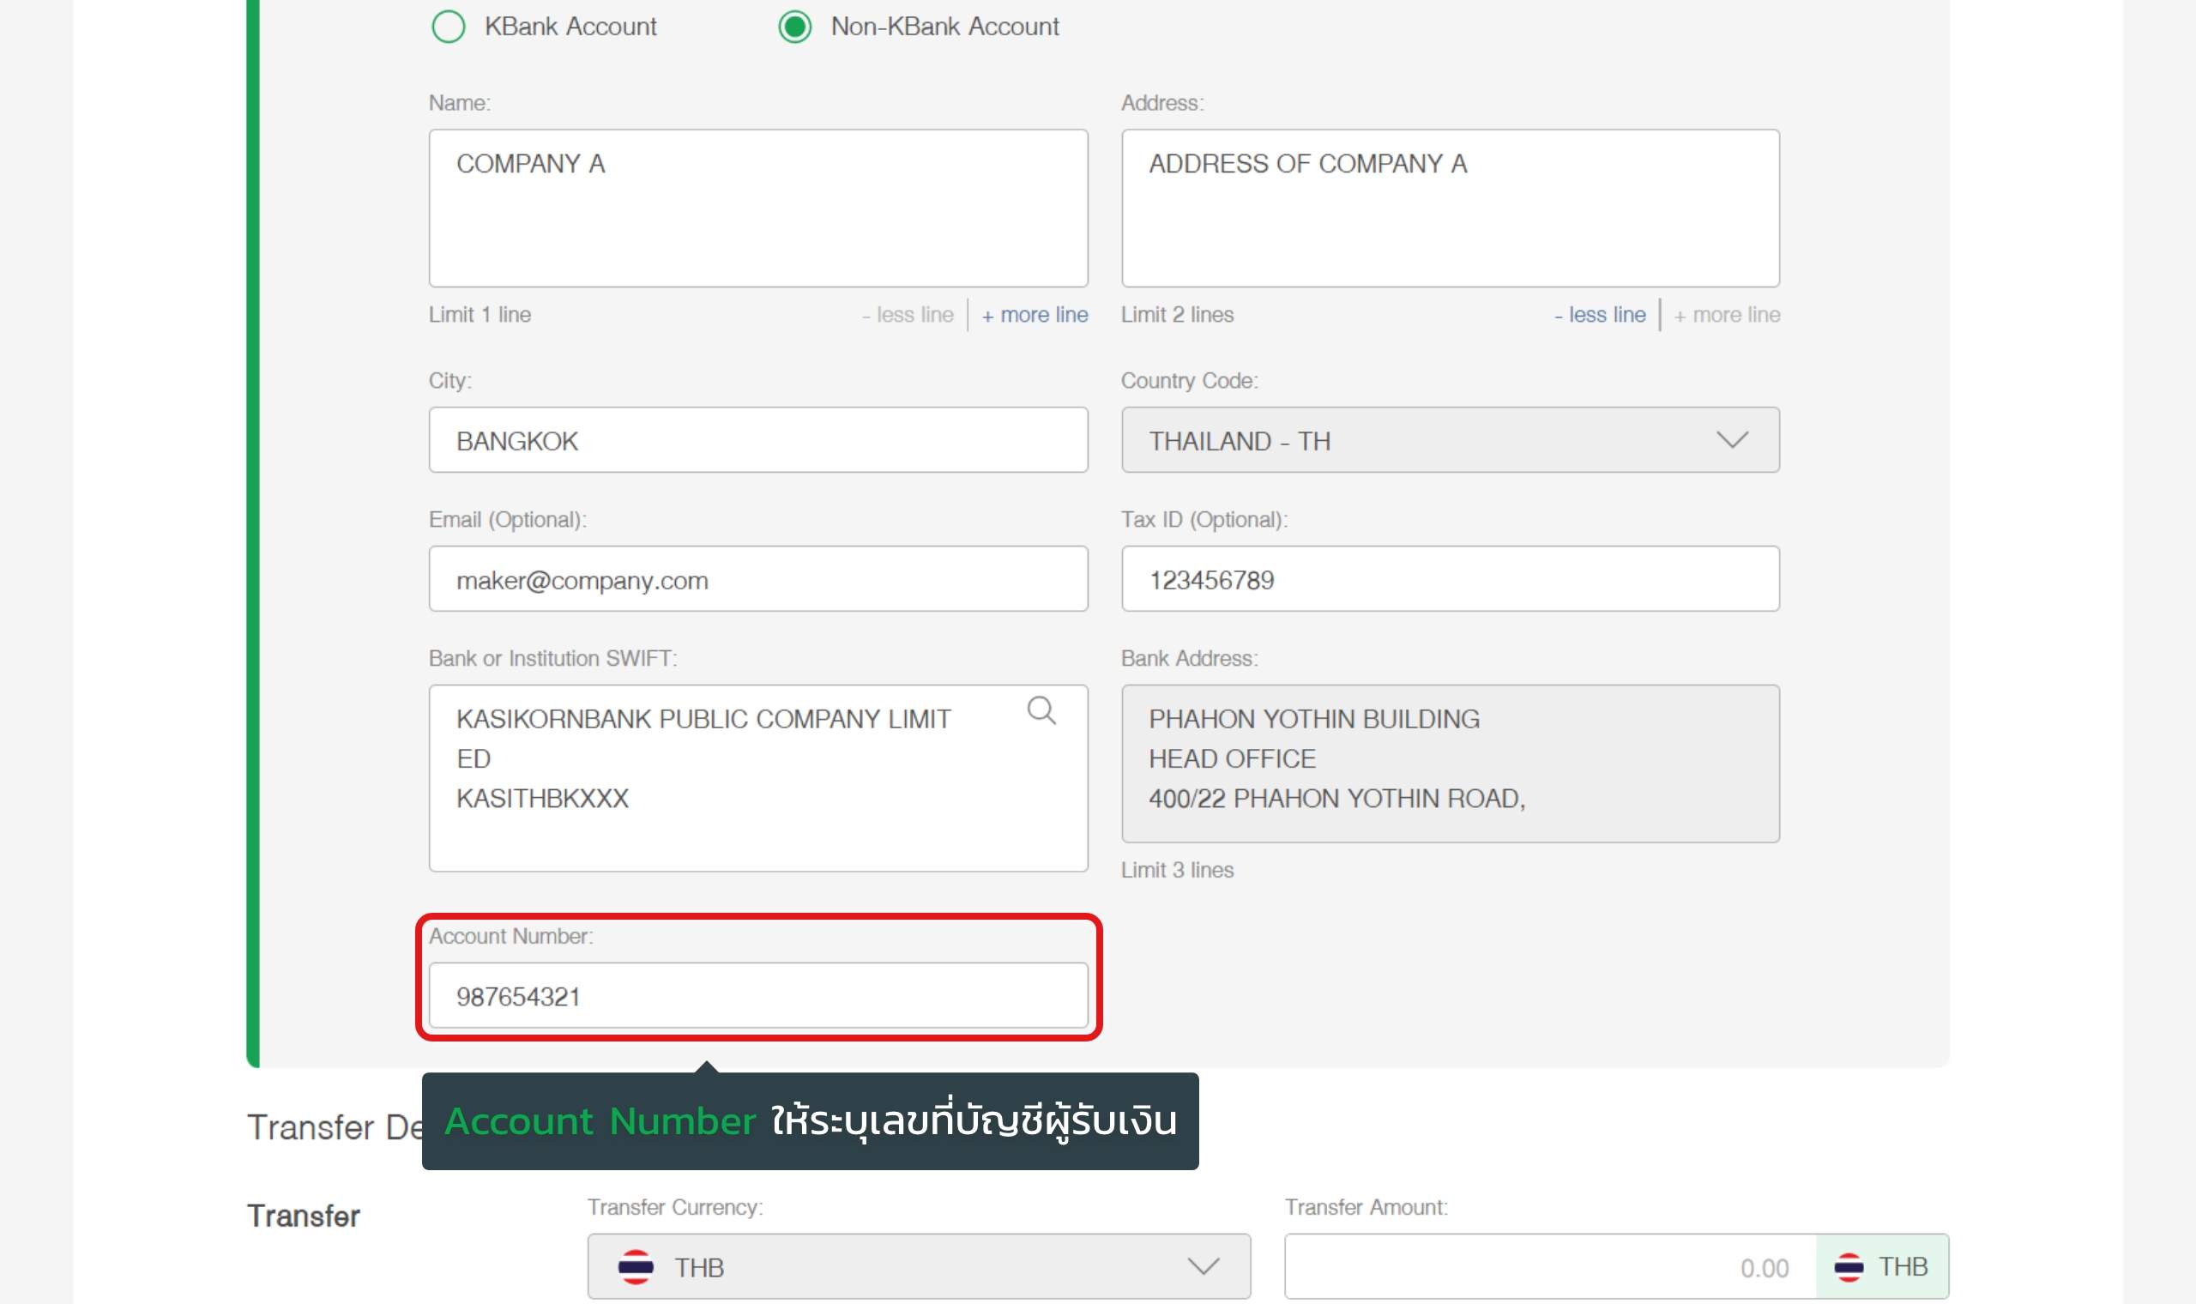Click '- less line' under Address

pyautogui.click(x=1599, y=315)
